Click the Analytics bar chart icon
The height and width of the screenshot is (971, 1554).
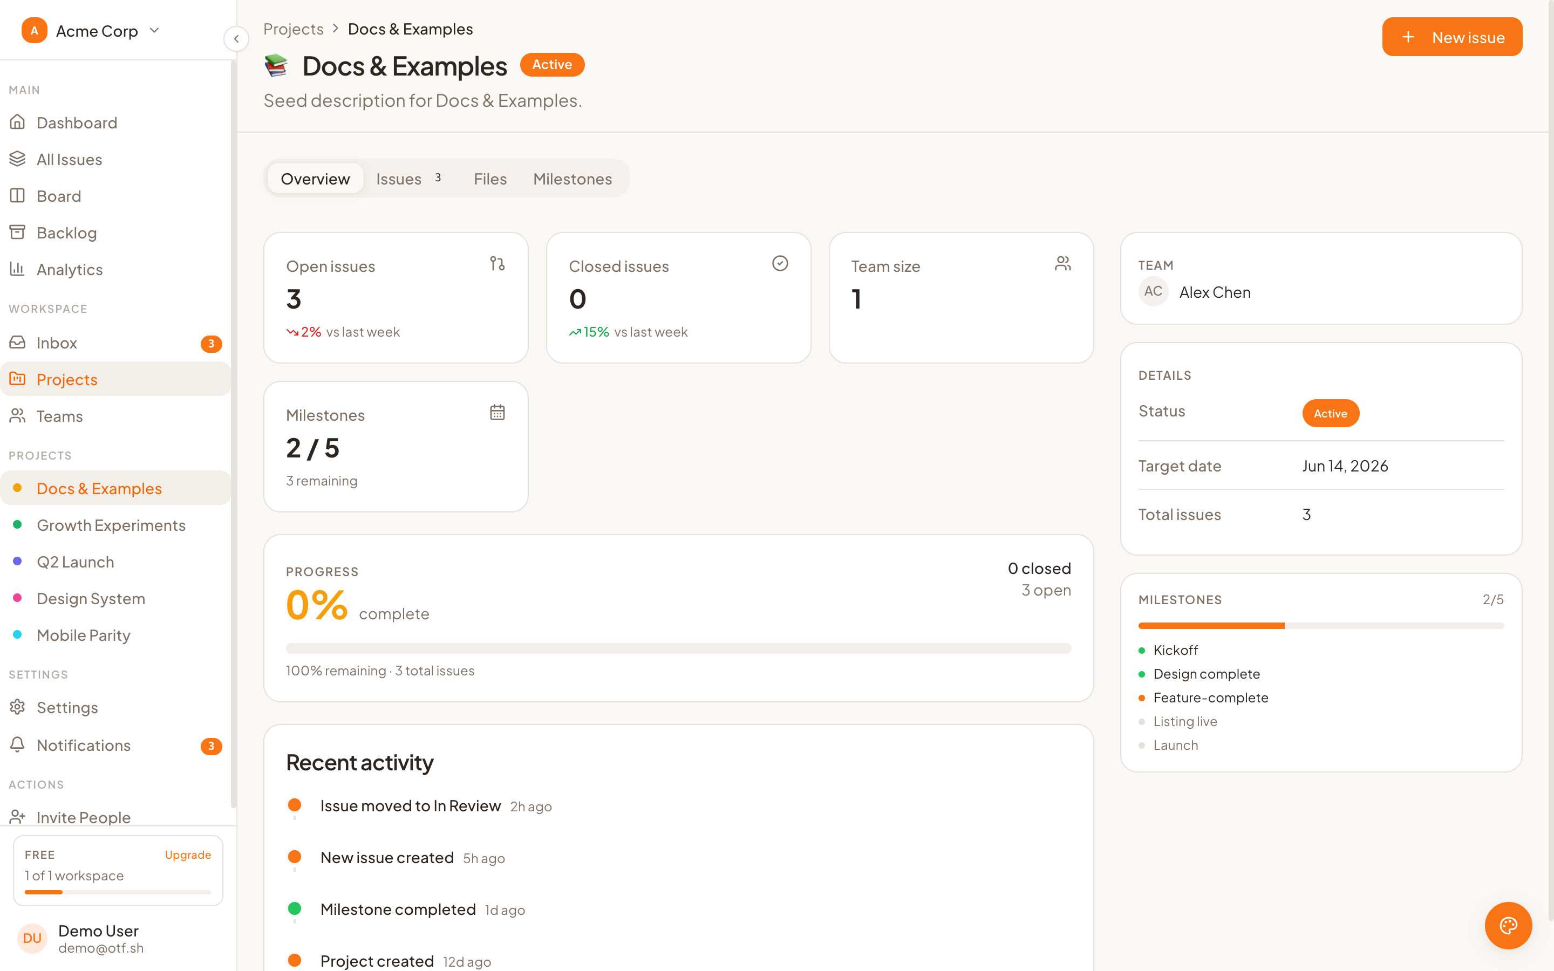click(x=17, y=269)
